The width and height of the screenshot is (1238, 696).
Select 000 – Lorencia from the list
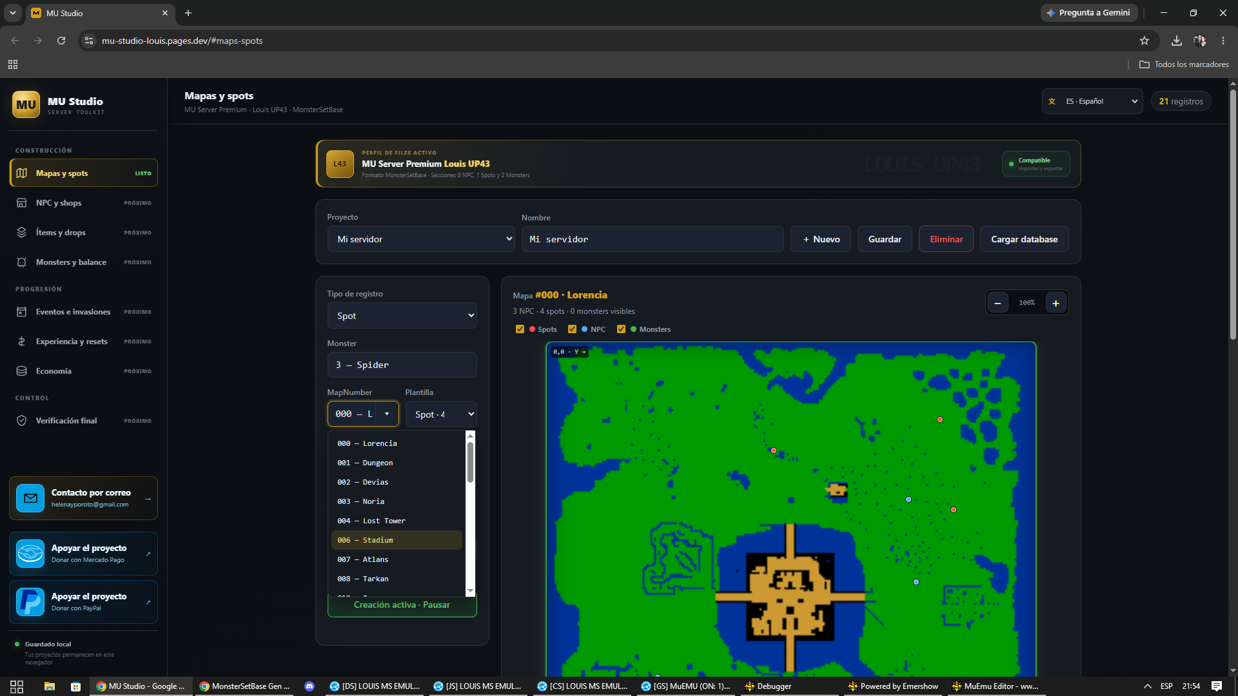pyautogui.click(x=397, y=443)
